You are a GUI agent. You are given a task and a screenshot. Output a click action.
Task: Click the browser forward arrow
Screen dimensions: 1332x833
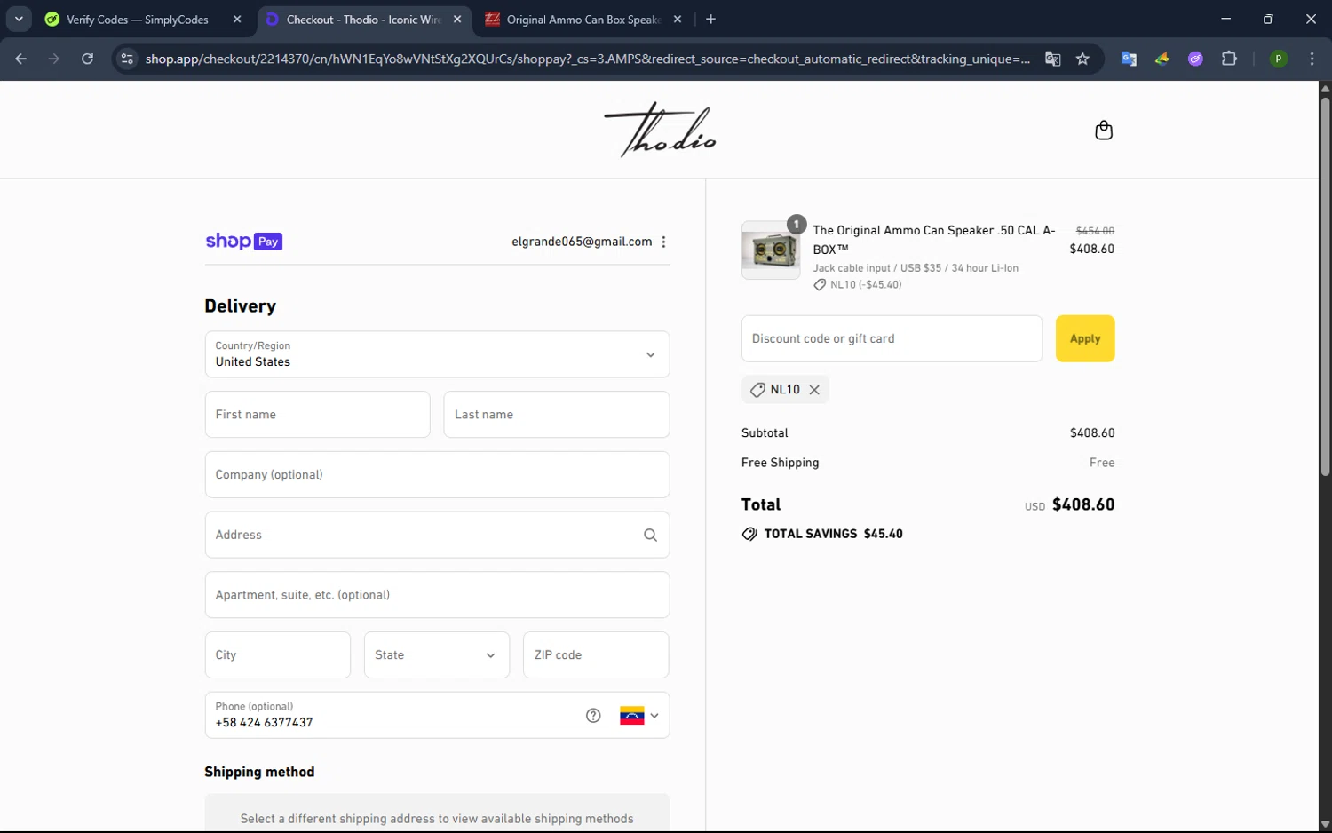54,59
